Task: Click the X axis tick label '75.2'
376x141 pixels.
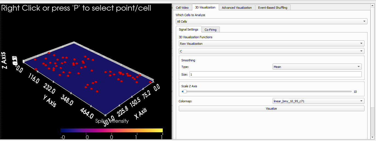Action: pos(147,94)
